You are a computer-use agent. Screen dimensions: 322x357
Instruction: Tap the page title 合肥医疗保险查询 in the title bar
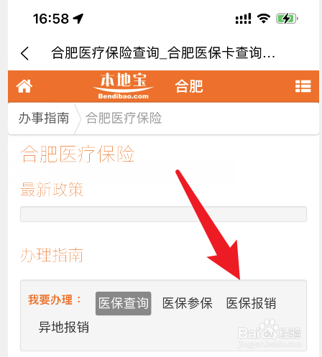(105, 53)
